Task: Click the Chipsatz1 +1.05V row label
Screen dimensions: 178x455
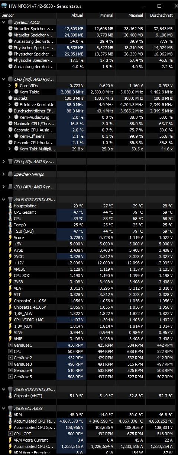Action: pyautogui.click(x=30, y=307)
